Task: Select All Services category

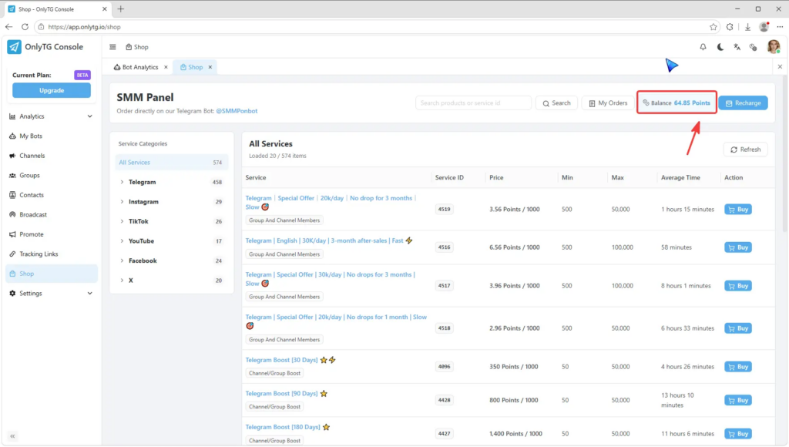Action: [x=171, y=162]
